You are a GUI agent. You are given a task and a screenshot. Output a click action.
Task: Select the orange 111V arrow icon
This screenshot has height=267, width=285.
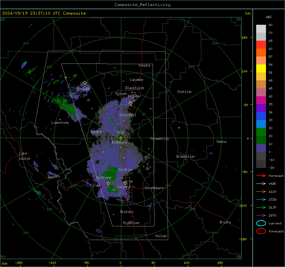click(x=261, y=191)
